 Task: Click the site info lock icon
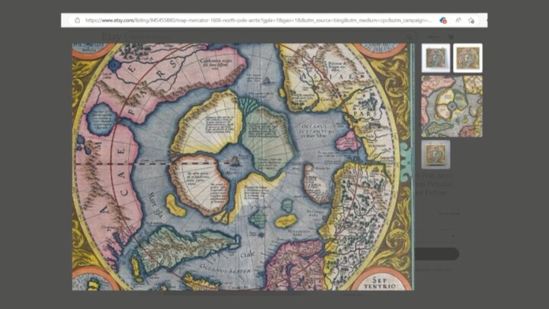point(77,21)
